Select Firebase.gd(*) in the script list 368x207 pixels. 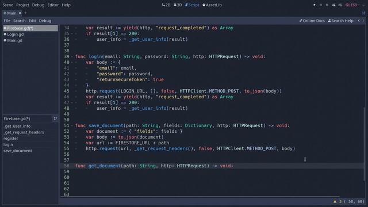pos(30,28)
